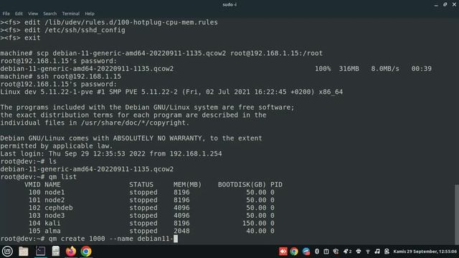Launch Chrome from the left taskbar
Screen dimensions: 459x258
(x=86, y=252)
